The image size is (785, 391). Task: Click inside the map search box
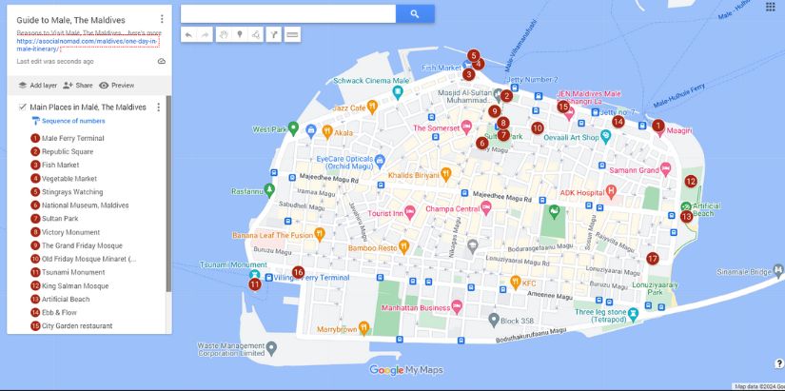(287, 13)
